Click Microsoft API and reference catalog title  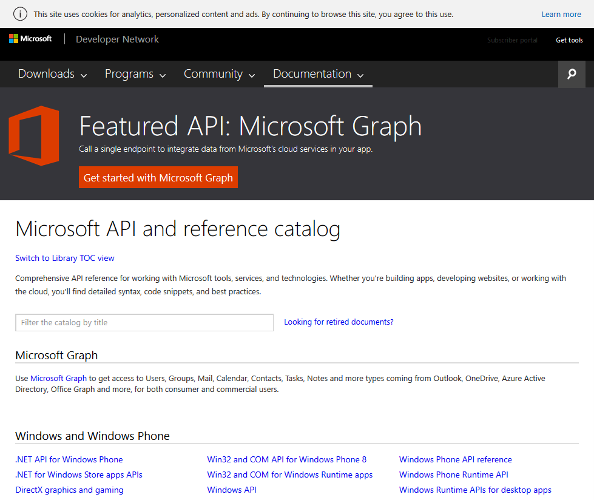tap(178, 229)
